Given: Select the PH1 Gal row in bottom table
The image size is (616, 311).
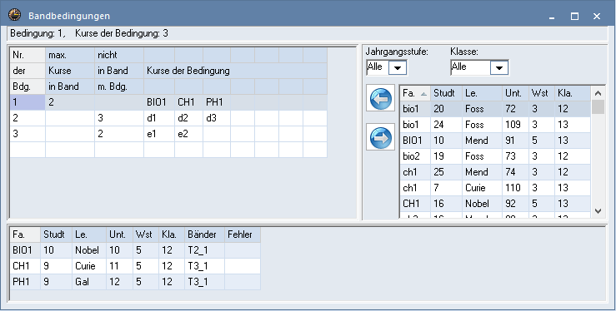Looking at the screenshot, I should coord(135,282).
